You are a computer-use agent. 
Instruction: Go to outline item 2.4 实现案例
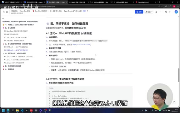coord(14,40)
